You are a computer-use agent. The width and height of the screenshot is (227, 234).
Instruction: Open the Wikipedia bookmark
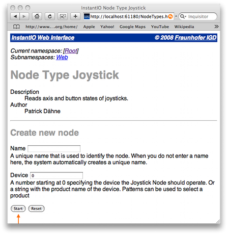[184, 27]
